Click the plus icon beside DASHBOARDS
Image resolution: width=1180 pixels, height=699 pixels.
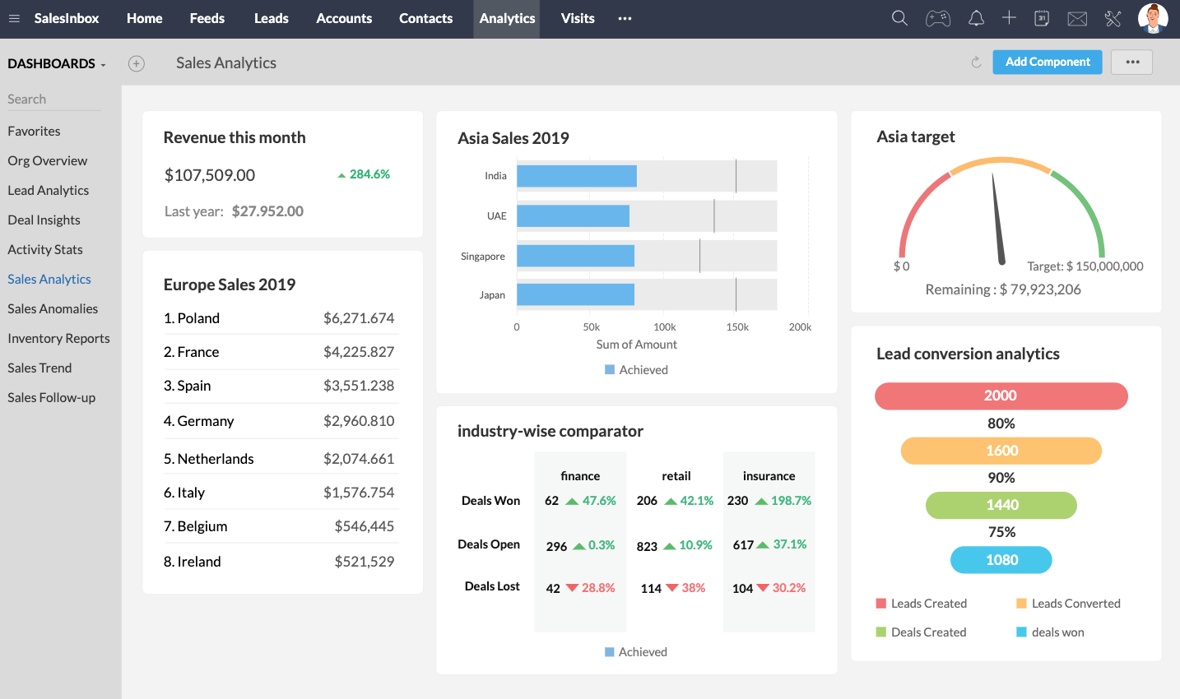[137, 62]
